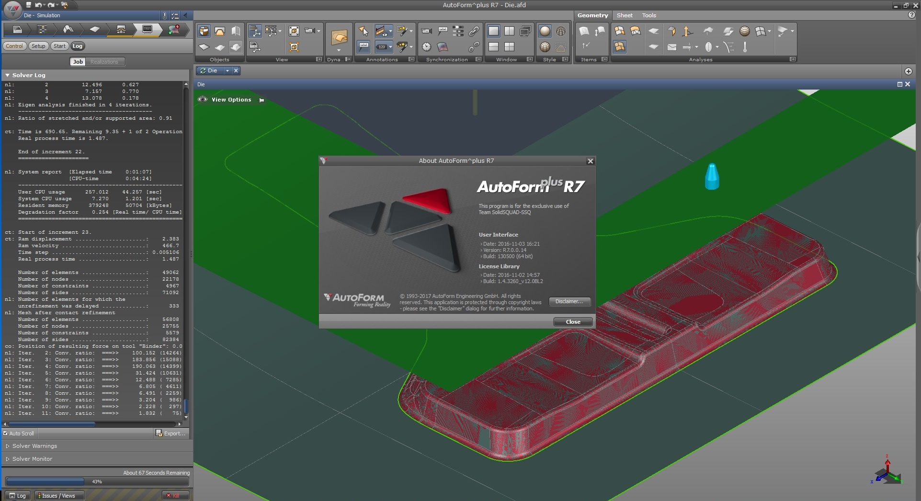
Task: Collapse the Solver Log section
Action: 7,75
